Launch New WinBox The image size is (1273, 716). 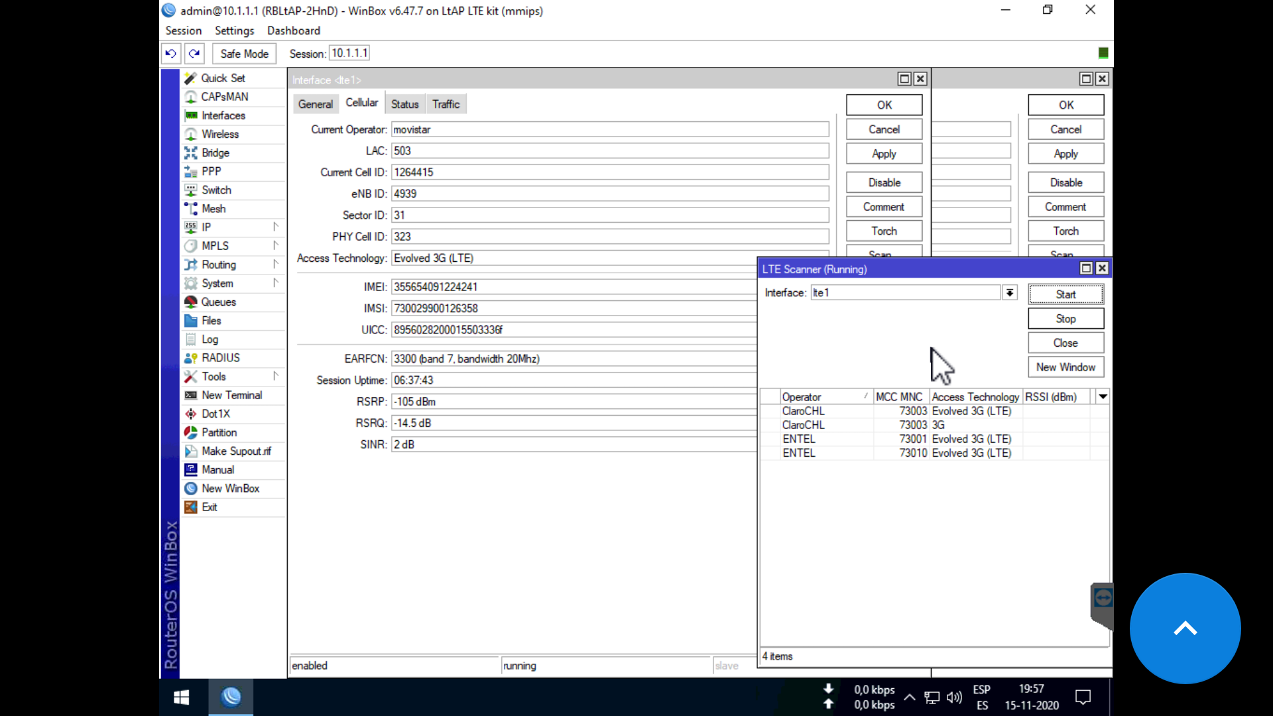pos(230,488)
